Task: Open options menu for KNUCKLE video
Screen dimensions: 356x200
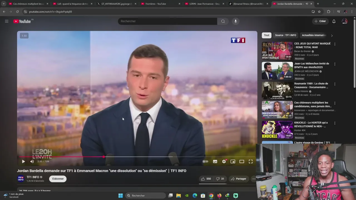Action: pyautogui.click(x=335, y=123)
